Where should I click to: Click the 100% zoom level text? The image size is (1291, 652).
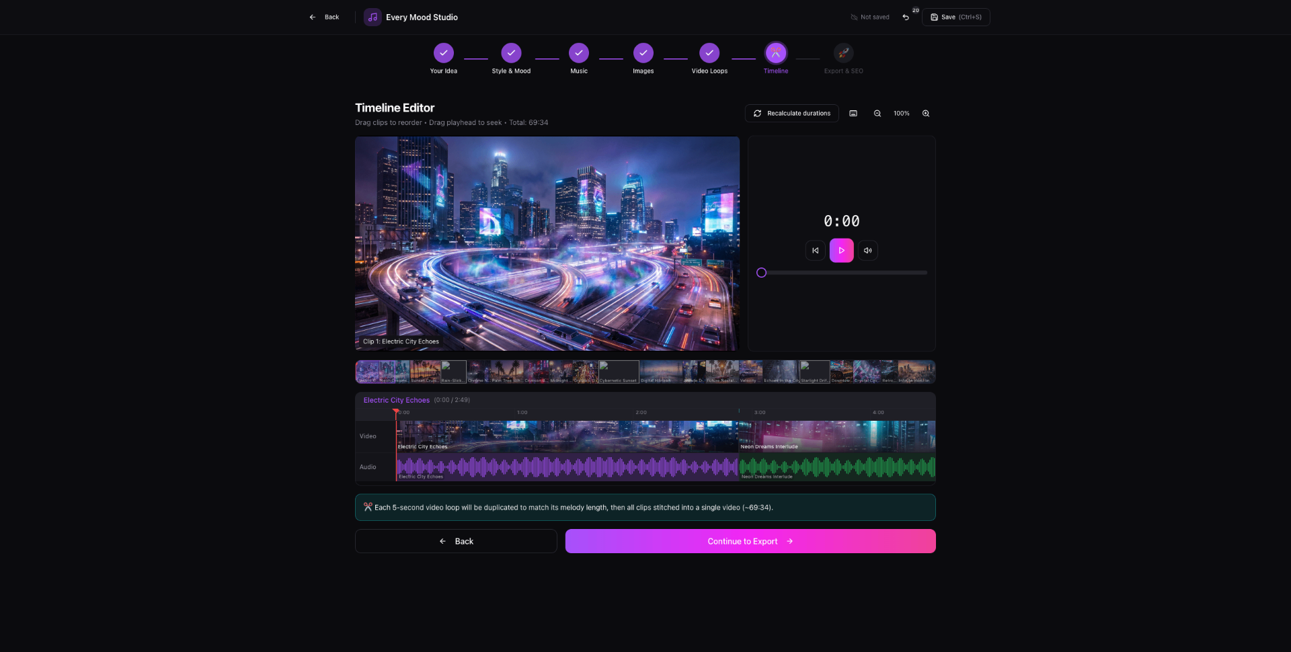[x=901, y=114]
